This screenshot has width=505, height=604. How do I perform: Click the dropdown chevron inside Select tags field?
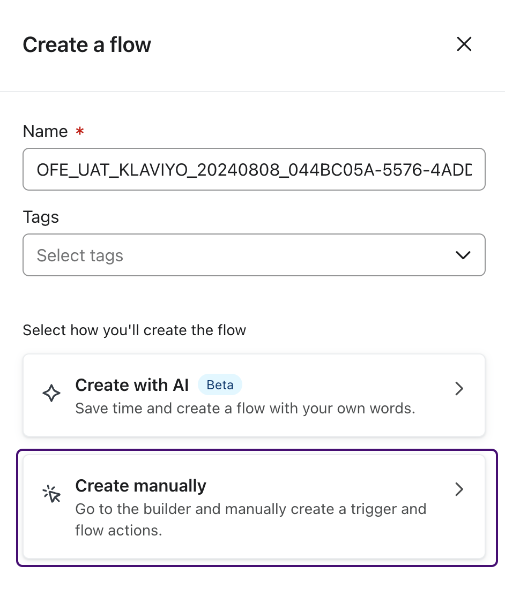coord(463,255)
